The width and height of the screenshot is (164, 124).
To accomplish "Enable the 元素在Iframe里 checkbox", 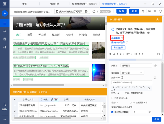I will click(112, 98).
